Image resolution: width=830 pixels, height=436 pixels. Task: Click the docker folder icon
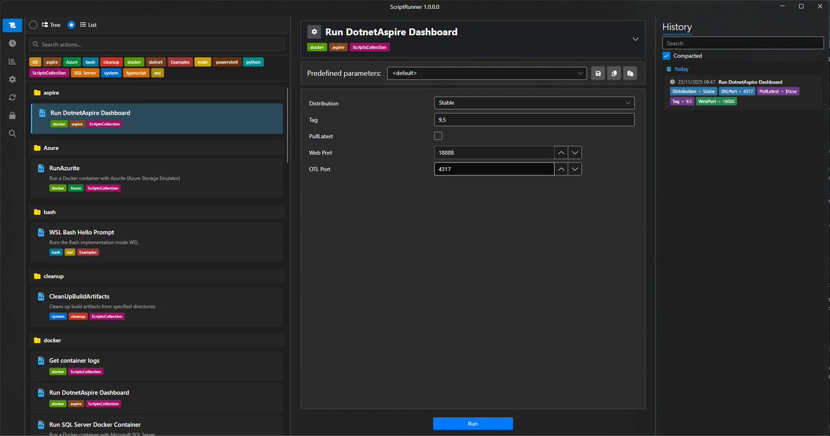coord(37,341)
